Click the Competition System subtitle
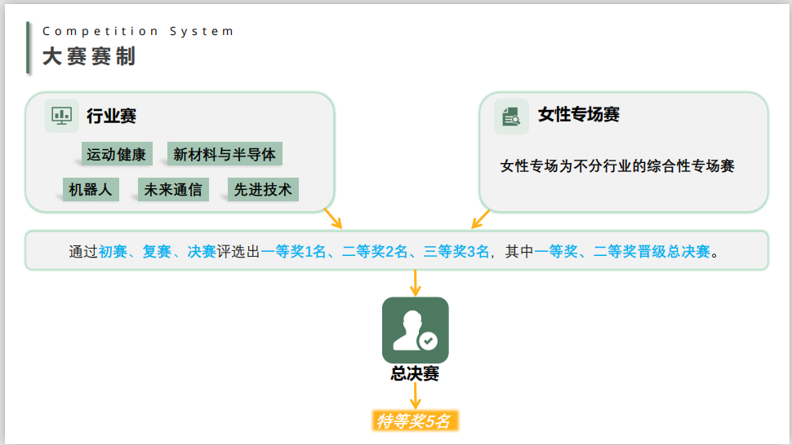The width and height of the screenshot is (792, 445). click(138, 31)
